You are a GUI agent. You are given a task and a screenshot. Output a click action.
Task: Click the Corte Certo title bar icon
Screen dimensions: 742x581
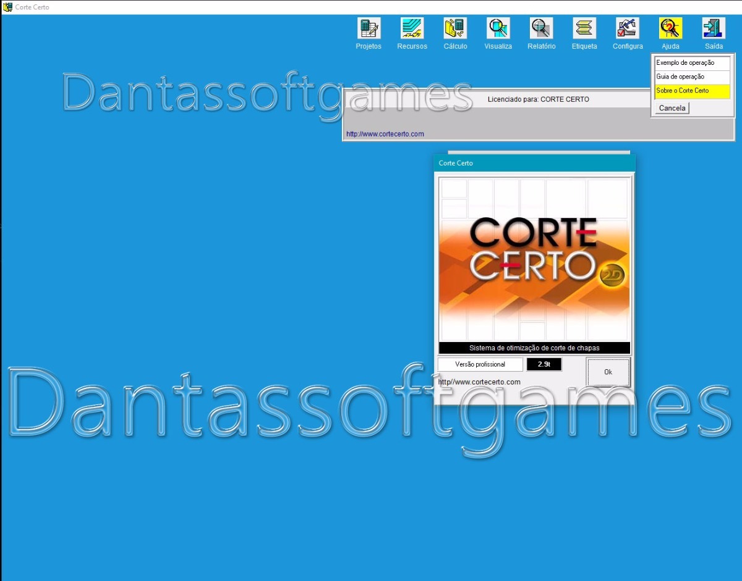(x=7, y=7)
